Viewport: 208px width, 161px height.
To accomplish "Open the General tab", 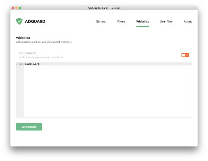I will click(x=101, y=21).
